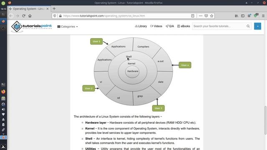Open Firefox library icon
Image resolution: width=267 pixels, height=150 pixels.
click(x=237, y=16)
